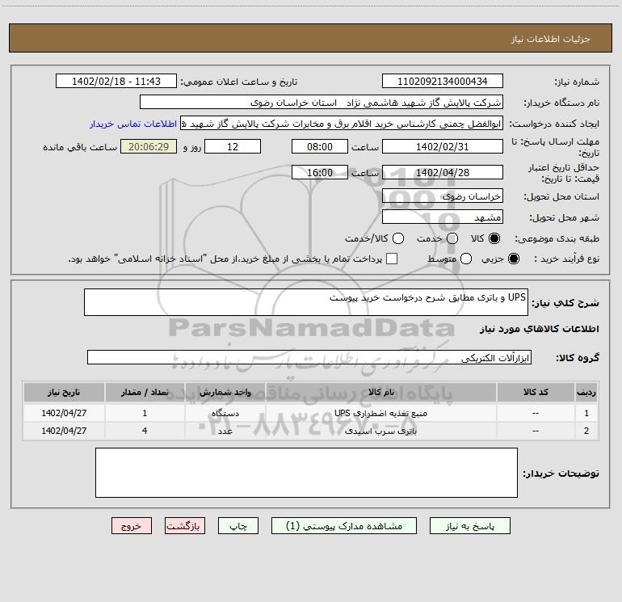Toggle the اسناد خزانه اسلامی payment checkbox

tap(392, 259)
